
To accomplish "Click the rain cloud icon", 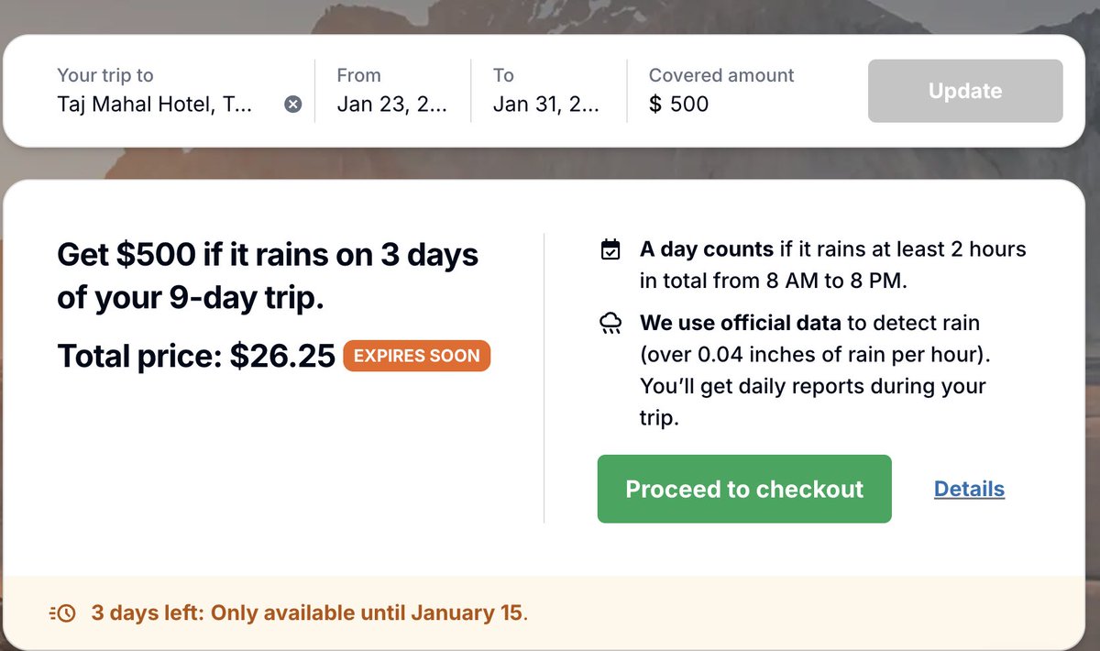I will tap(610, 323).
